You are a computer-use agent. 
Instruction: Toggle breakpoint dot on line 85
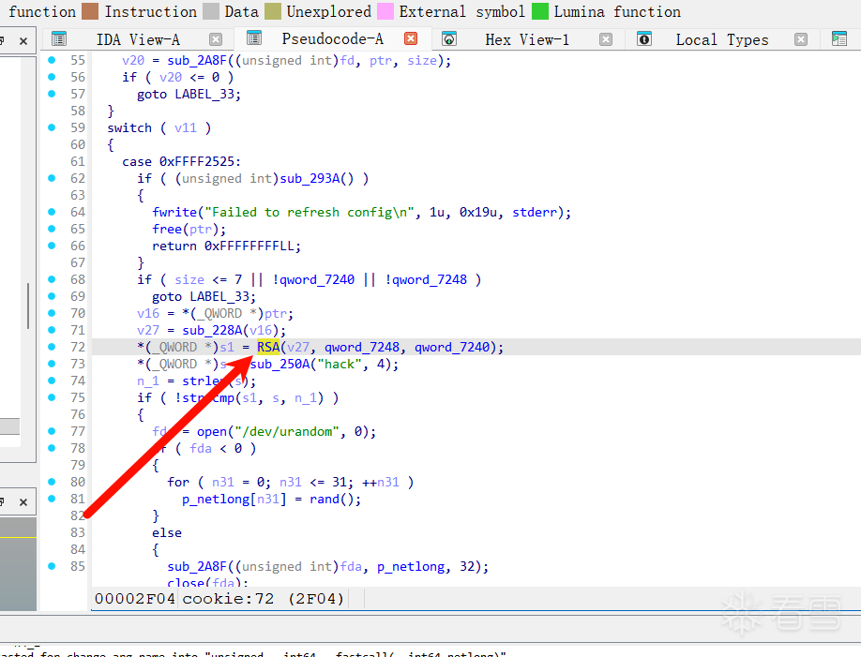[x=52, y=566]
